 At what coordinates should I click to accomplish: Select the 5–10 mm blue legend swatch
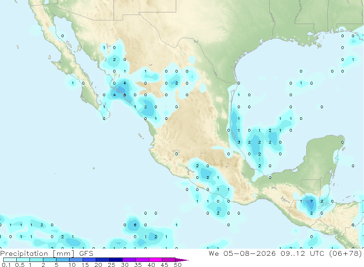click(63, 260)
